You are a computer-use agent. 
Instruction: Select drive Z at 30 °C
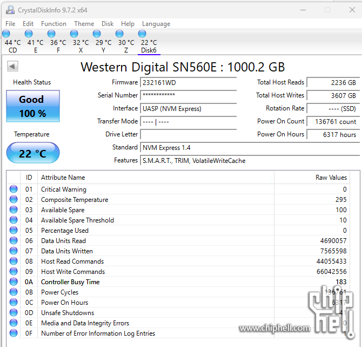(x=126, y=42)
